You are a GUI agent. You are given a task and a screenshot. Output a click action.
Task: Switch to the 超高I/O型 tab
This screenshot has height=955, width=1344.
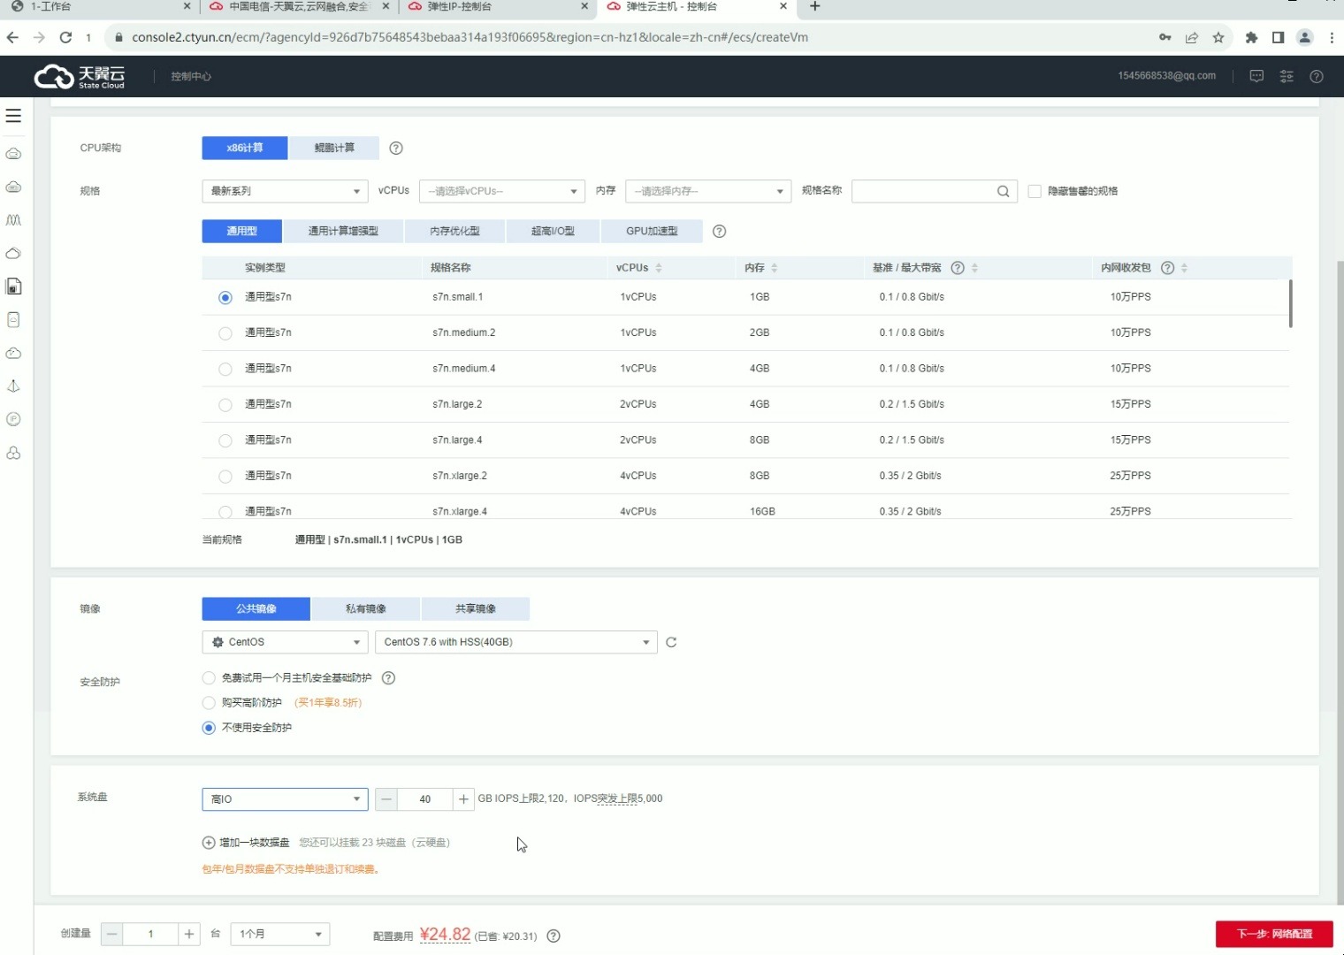553,231
